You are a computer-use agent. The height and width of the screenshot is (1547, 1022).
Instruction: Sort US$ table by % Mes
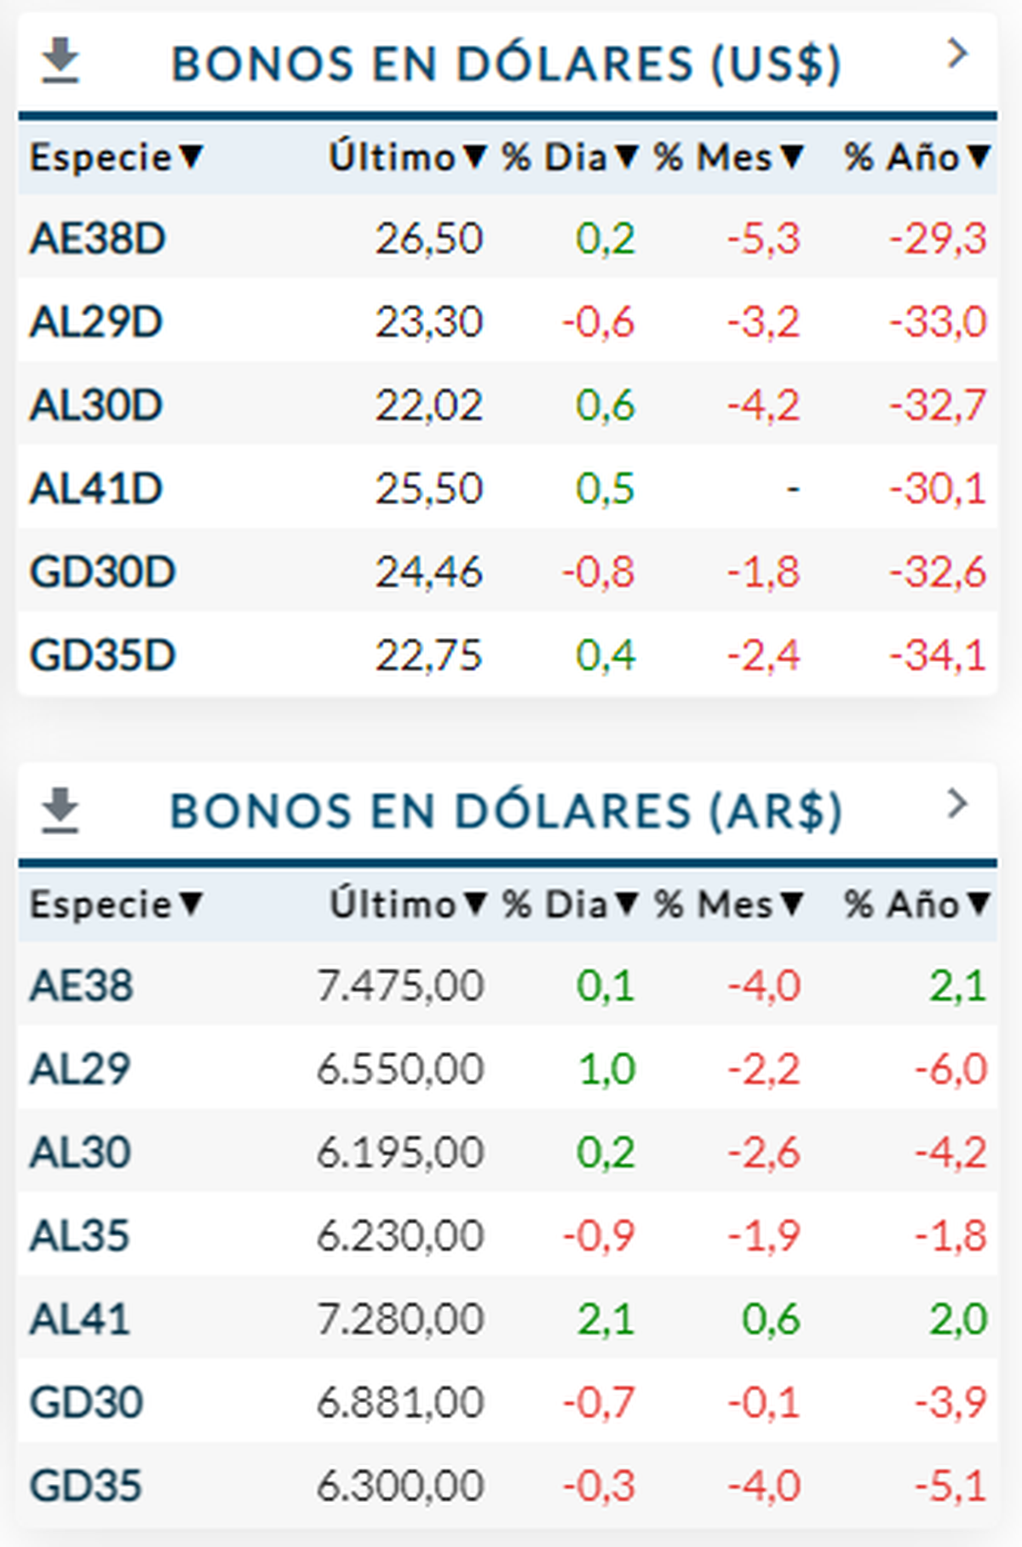point(728,157)
